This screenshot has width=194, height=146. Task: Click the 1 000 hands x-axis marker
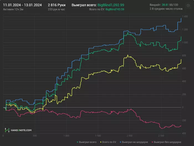66,136
